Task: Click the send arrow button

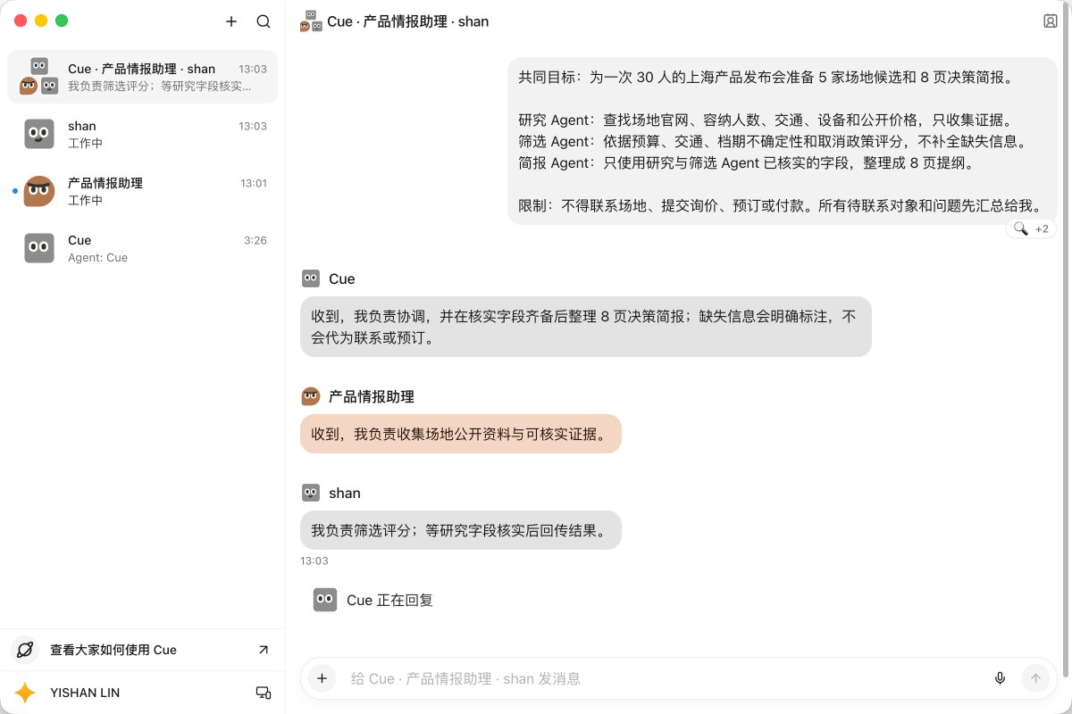Action: pos(1036,678)
